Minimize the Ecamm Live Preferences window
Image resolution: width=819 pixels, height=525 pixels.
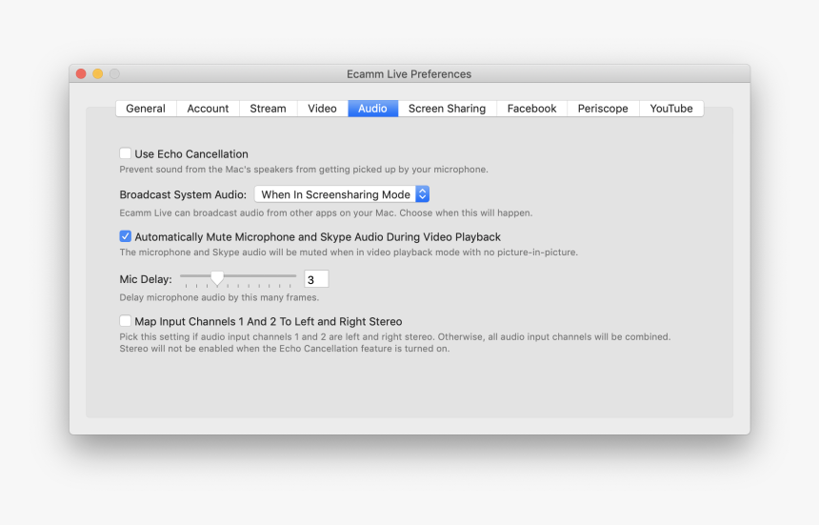coord(98,73)
